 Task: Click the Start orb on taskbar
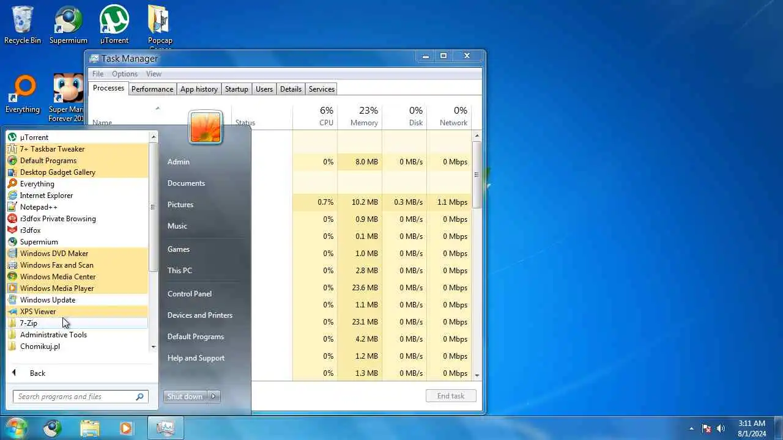[15, 428]
